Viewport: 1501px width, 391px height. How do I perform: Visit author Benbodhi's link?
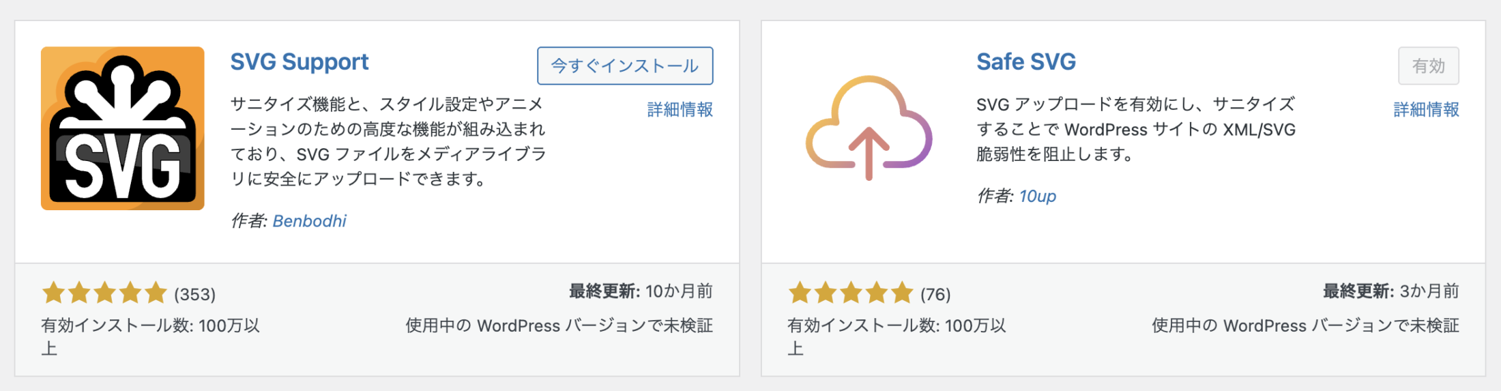click(x=310, y=221)
